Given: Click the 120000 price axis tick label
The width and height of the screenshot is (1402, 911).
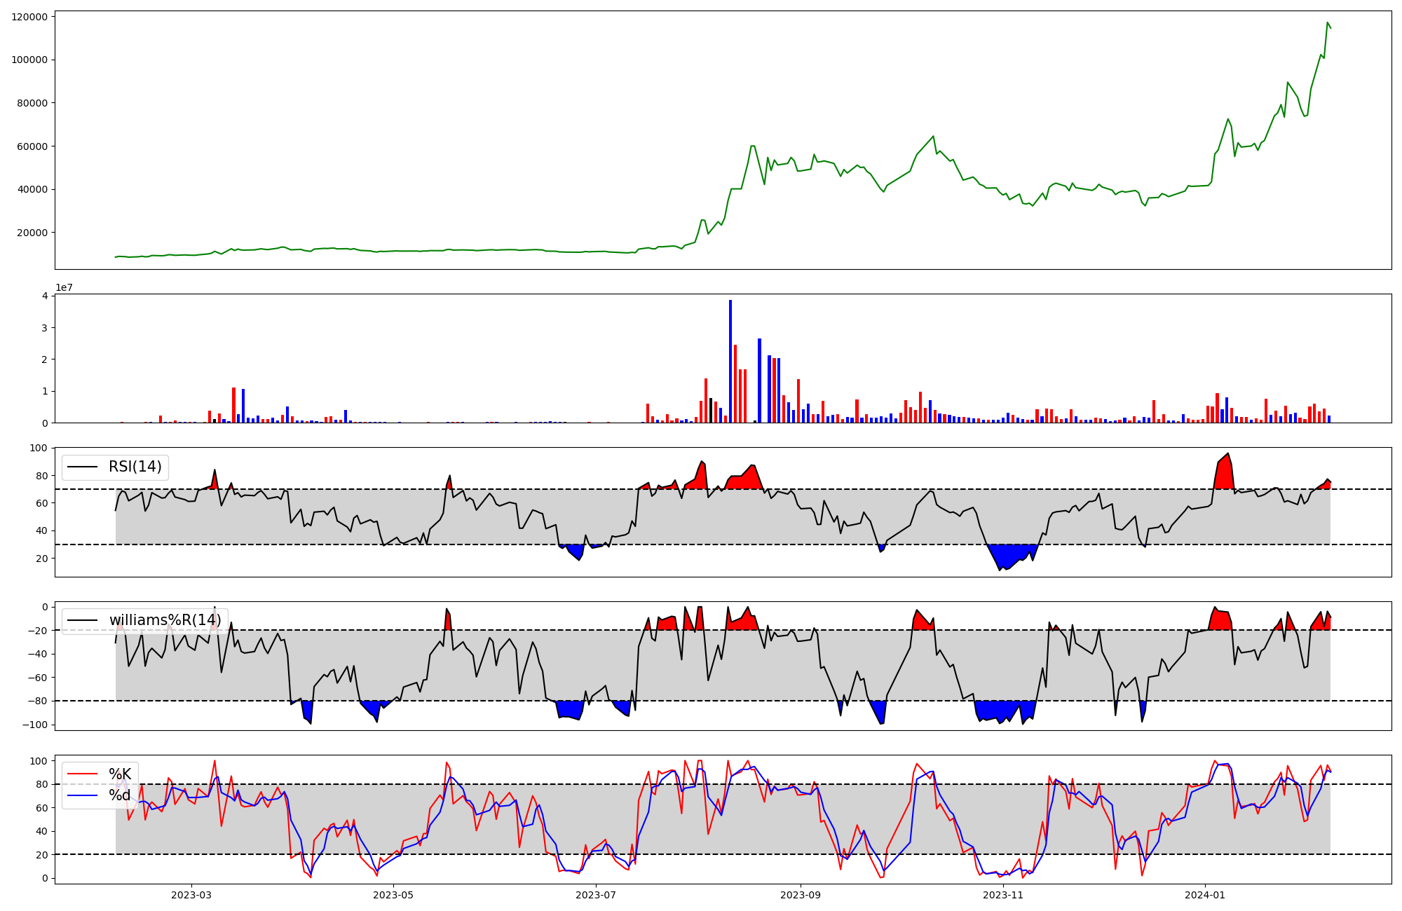Looking at the screenshot, I should (29, 17).
